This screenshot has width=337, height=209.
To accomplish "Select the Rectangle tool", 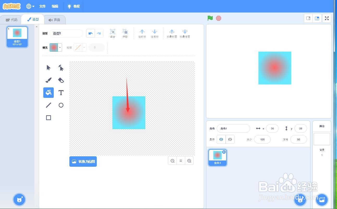I will (49, 118).
